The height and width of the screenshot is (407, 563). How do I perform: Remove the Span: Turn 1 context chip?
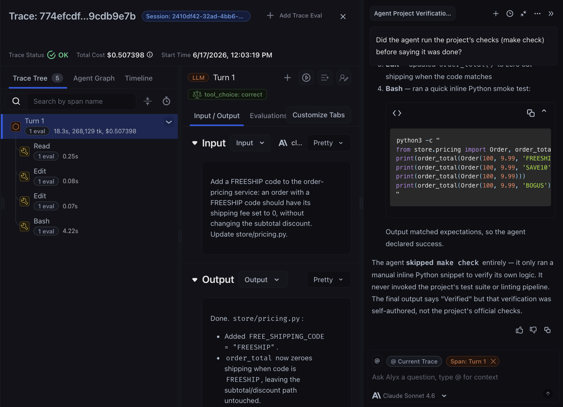pyautogui.click(x=493, y=362)
